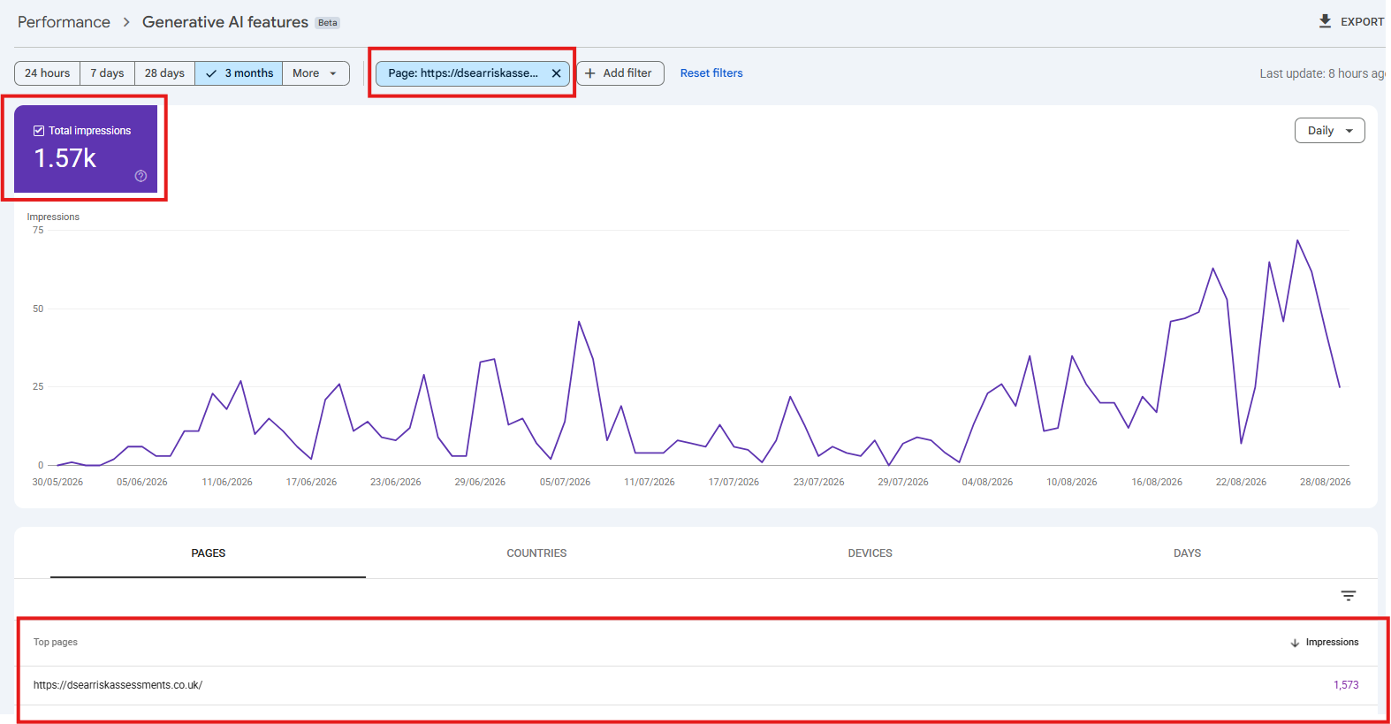Click the sort arrow beside the Impressions column
Screen dimensions: 1391x724
(x=1295, y=643)
